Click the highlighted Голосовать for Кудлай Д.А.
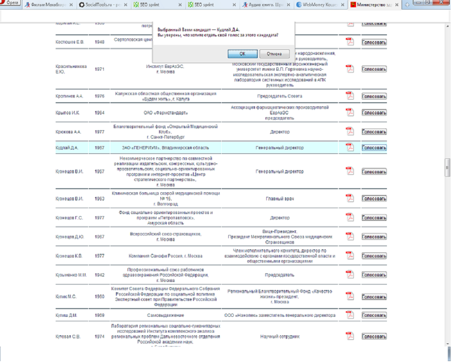Image resolution: width=453 pixels, height=362 pixels. 374,148
